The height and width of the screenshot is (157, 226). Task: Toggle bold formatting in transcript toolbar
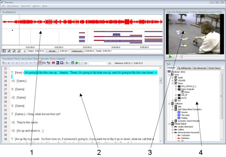(9, 63)
